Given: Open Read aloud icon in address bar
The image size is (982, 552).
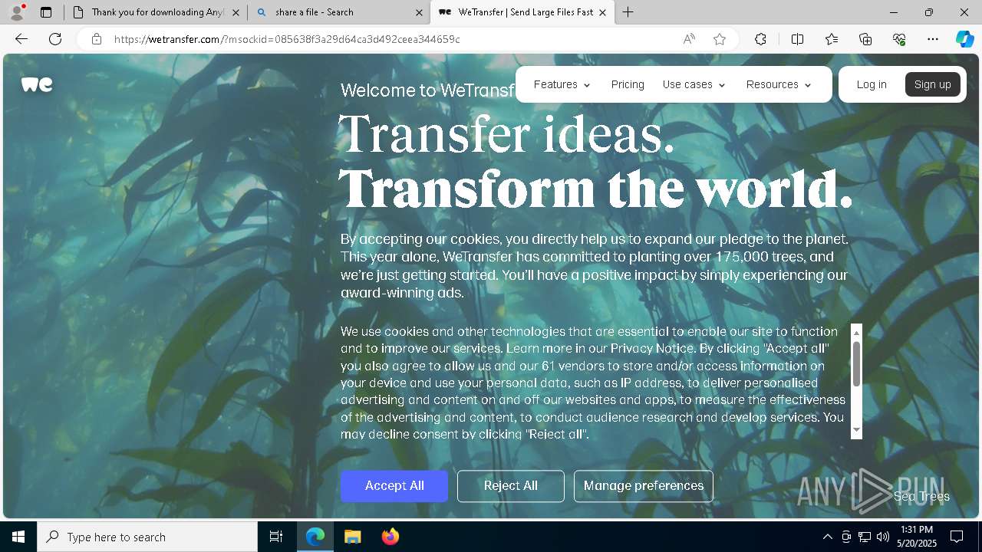Looking at the screenshot, I should click(x=689, y=39).
